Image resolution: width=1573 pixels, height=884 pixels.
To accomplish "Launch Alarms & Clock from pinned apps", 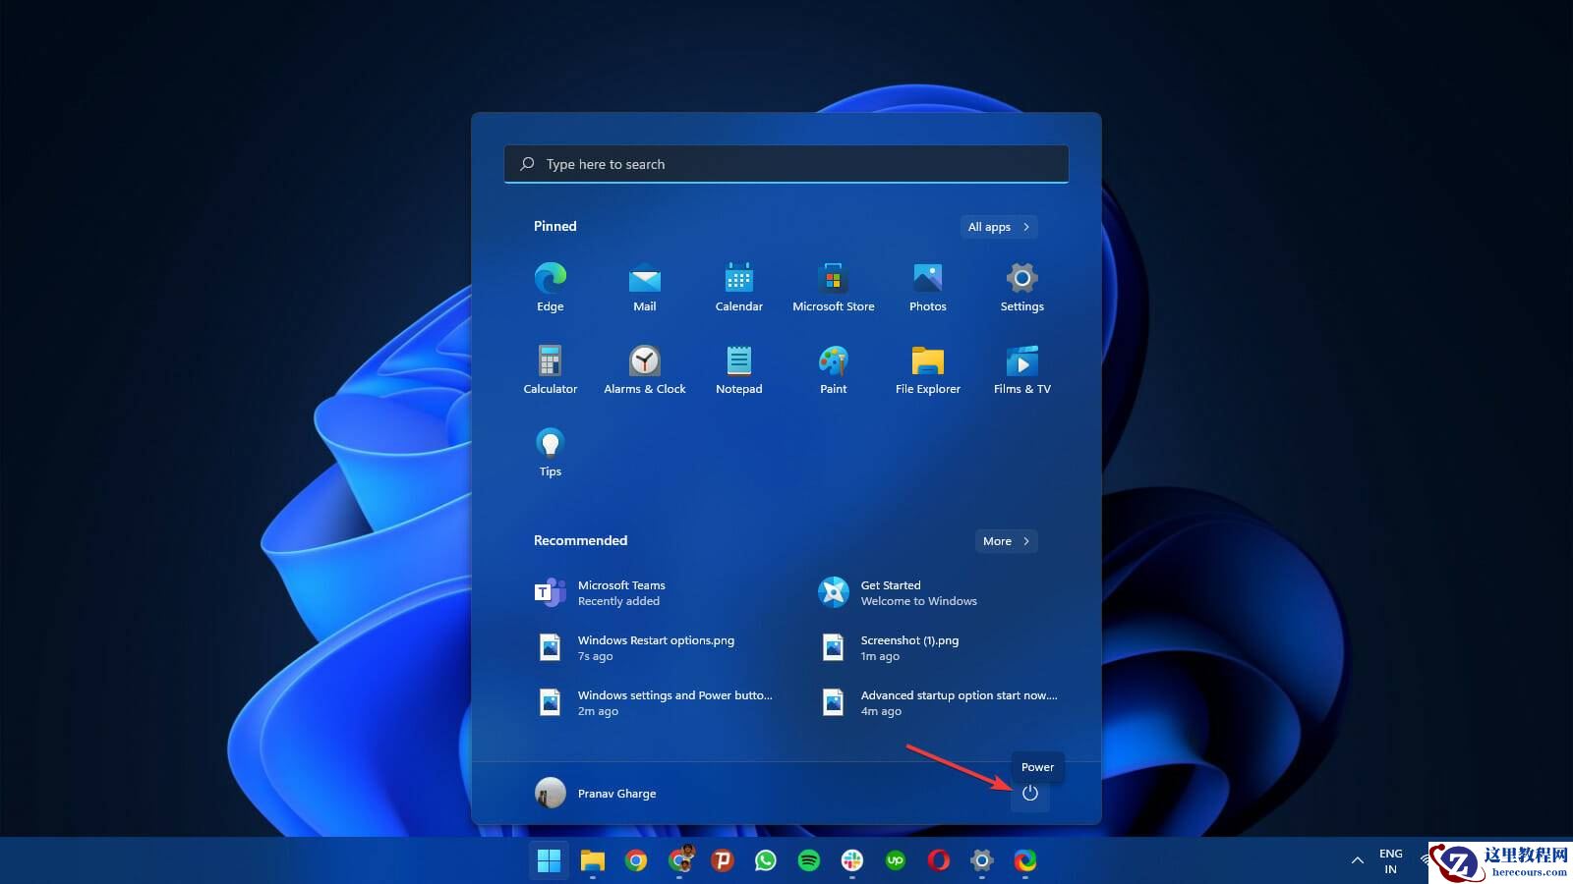I will point(644,361).
